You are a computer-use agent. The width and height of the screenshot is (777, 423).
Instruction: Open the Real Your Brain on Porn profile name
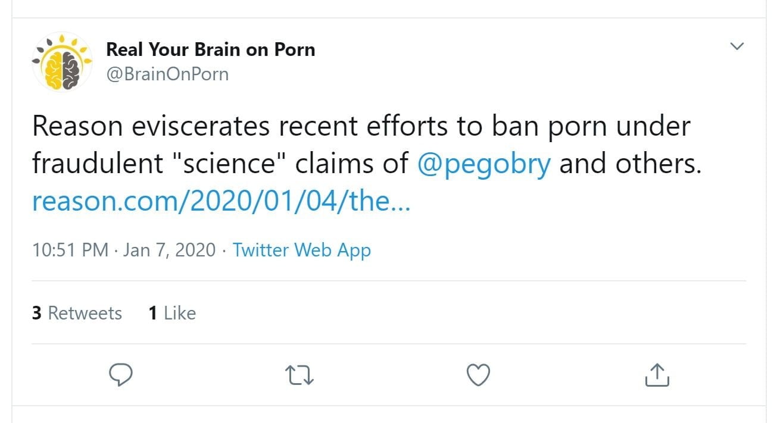pyautogui.click(x=210, y=49)
